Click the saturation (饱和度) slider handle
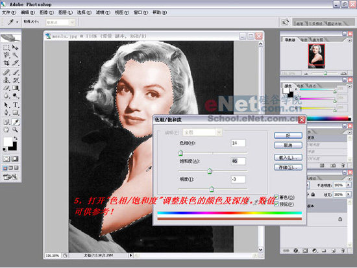This screenshot has height=268, width=357. [x=210, y=171]
